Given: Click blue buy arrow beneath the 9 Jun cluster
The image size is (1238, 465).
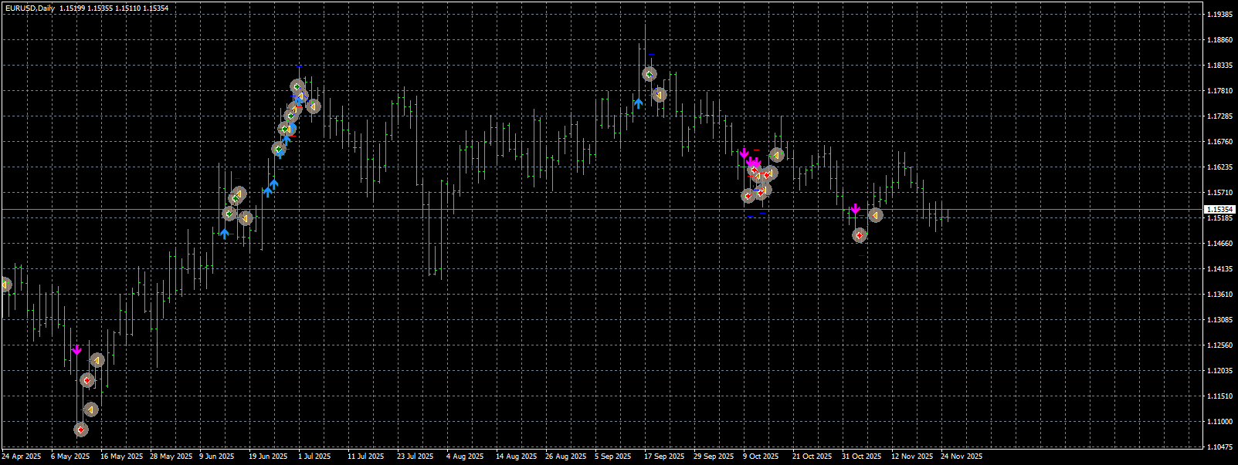Looking at the screenshot, I should 224,233.
